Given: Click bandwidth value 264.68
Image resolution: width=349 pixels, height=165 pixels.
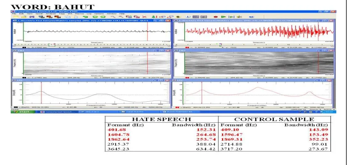Looking at the screenshot, I should pos(206,134).
